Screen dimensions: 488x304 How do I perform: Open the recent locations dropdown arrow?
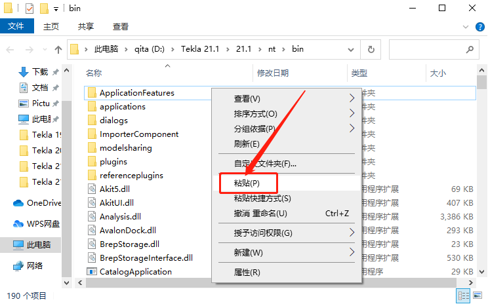[x=45, y=50]
